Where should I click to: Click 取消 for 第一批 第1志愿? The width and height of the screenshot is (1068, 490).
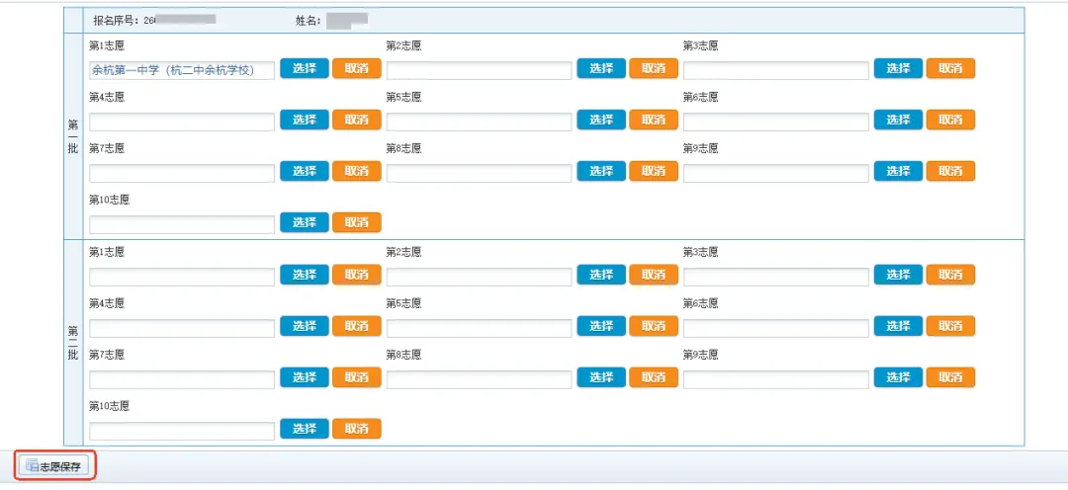coord(356,69)
